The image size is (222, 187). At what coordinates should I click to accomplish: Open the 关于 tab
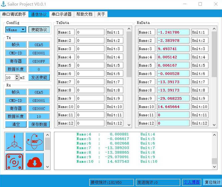click(101, 14)
